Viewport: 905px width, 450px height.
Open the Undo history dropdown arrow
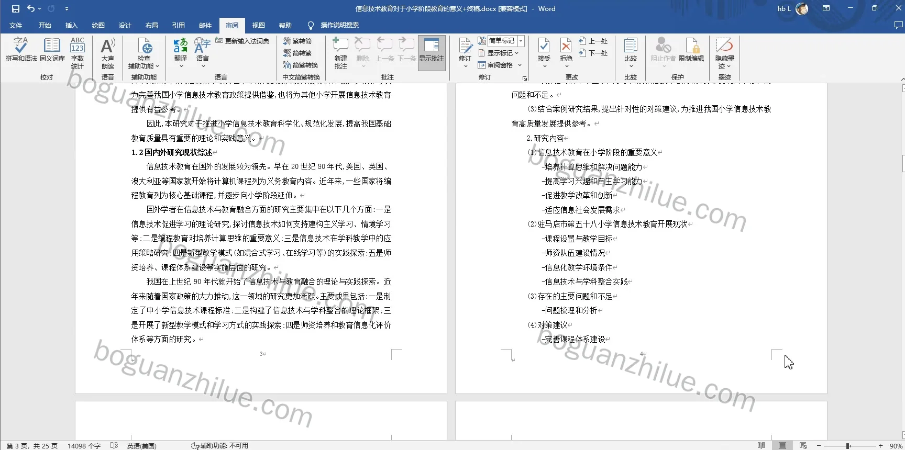click(x=40, y=8)
